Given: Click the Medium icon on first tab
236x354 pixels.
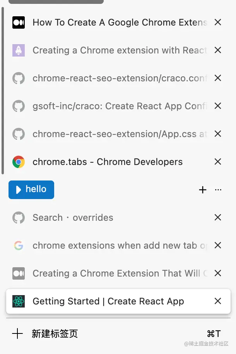Looking at the screenshot, I should click(x=19, y=22).
